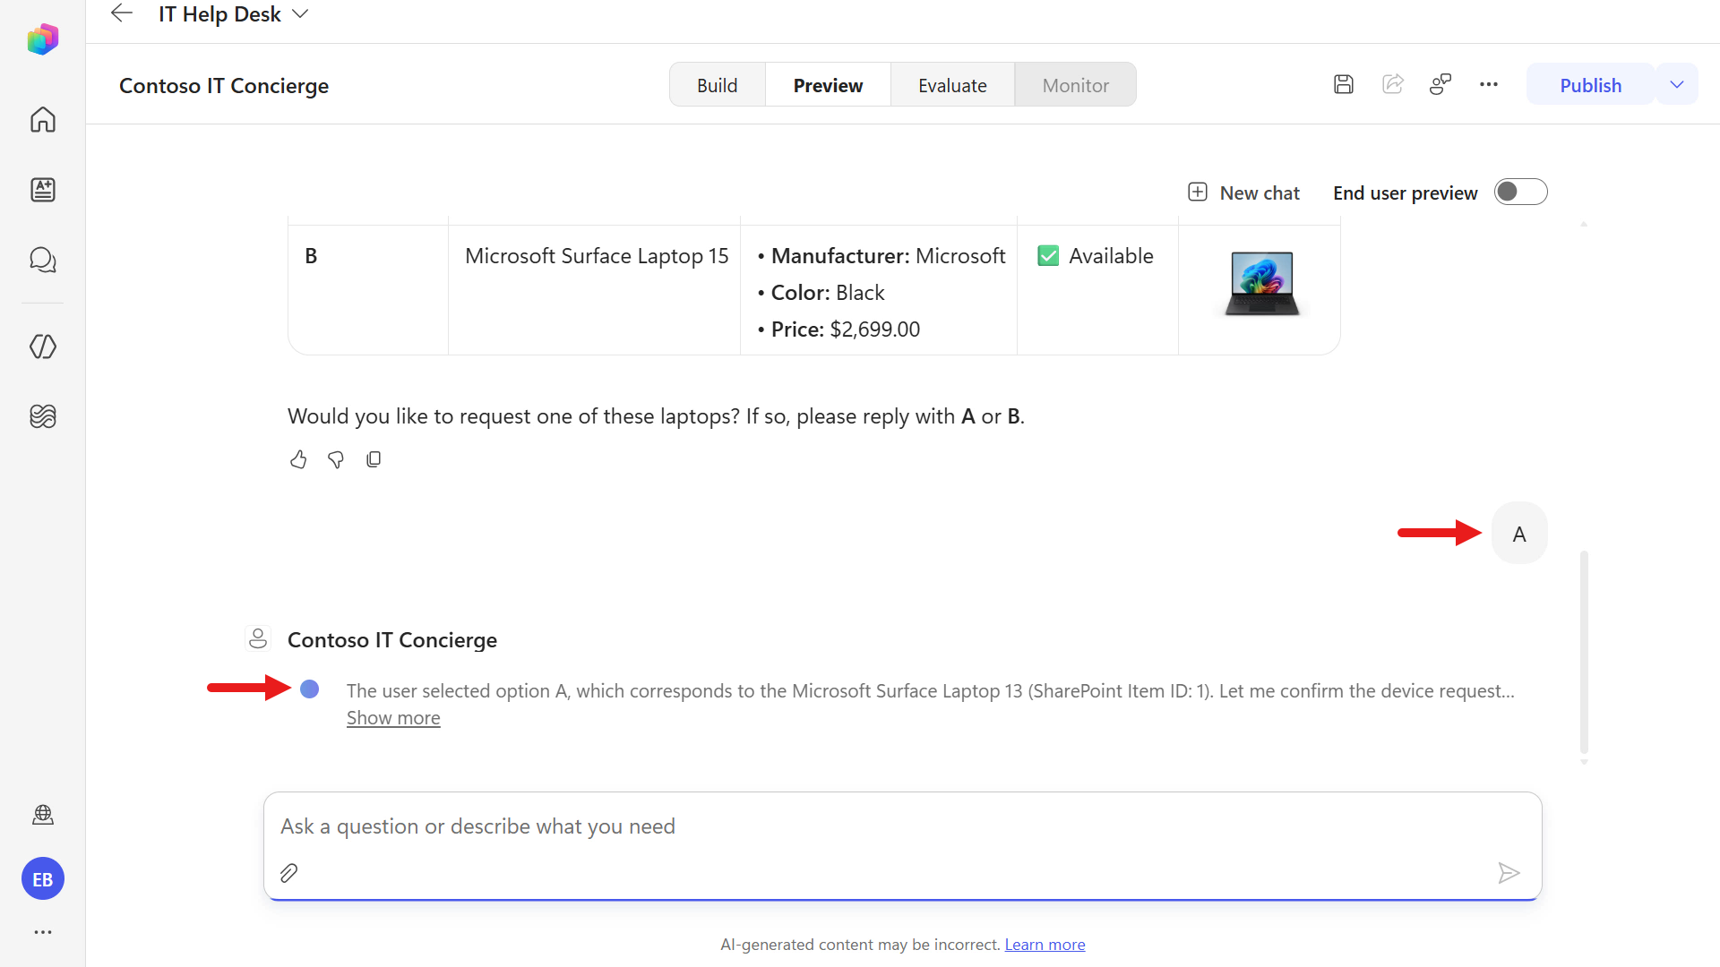1720x967 pixels.
Task: Click the "Would you like to request" message
Action: 656,416
